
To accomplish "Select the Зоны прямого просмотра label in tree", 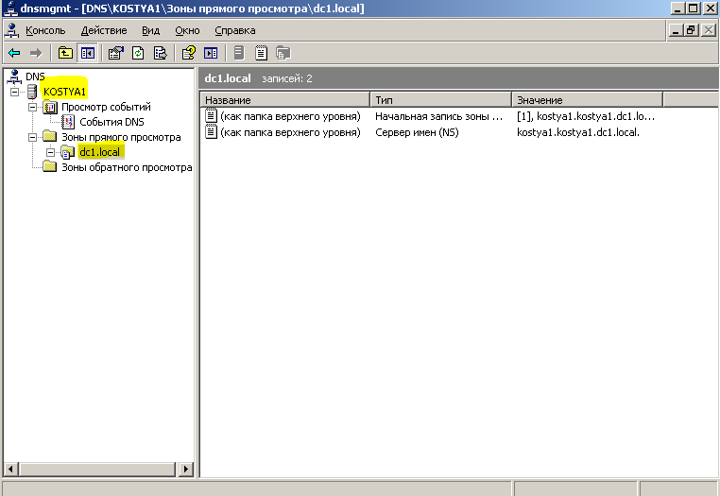I will (121, 137).
